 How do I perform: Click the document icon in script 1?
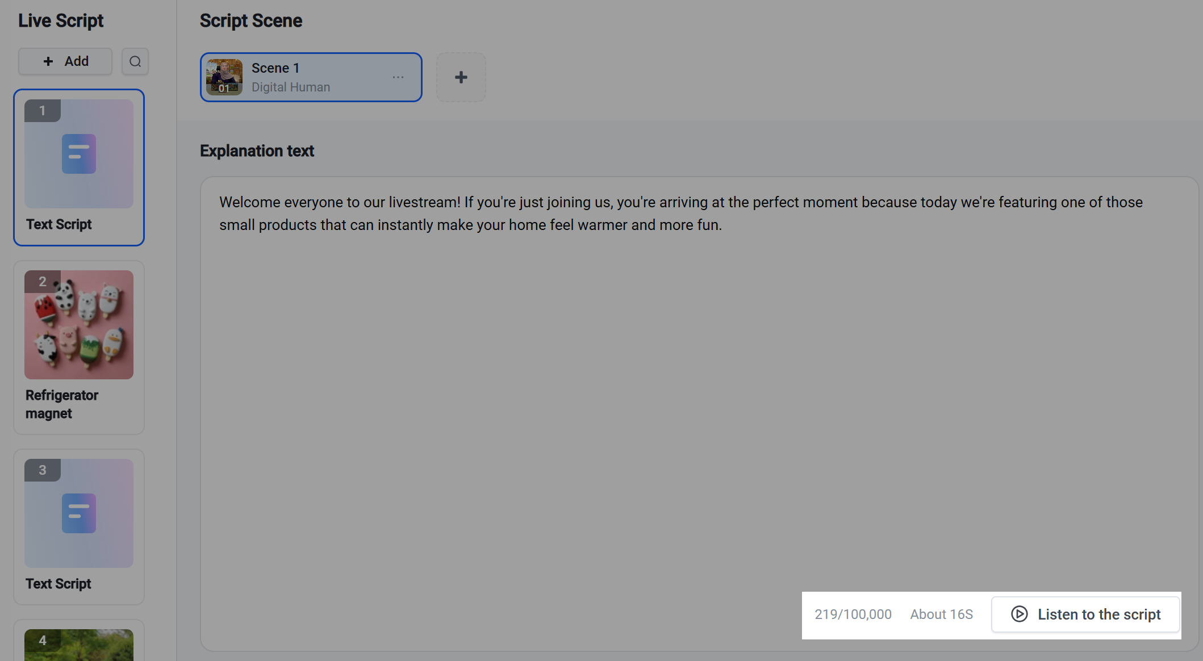(x=79, y=154)
